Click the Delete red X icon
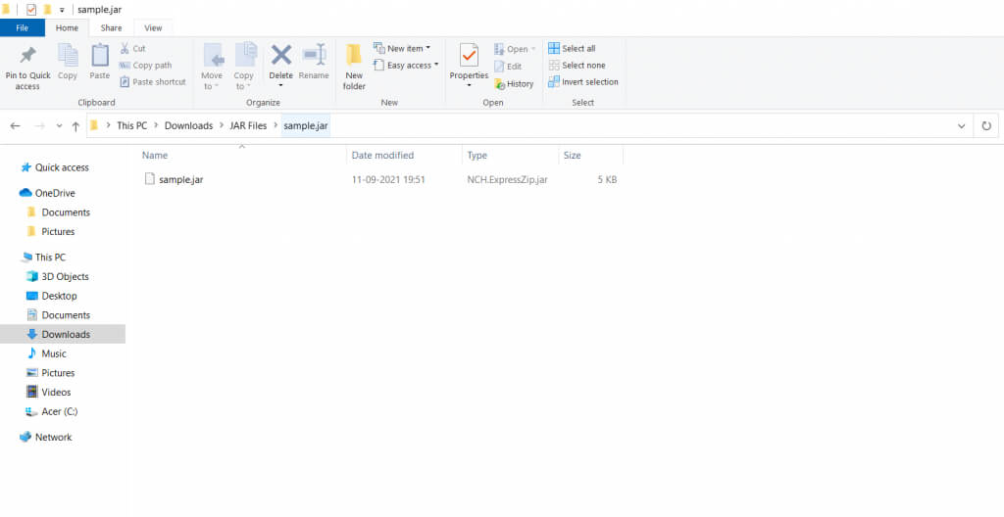 click(281, 55)
